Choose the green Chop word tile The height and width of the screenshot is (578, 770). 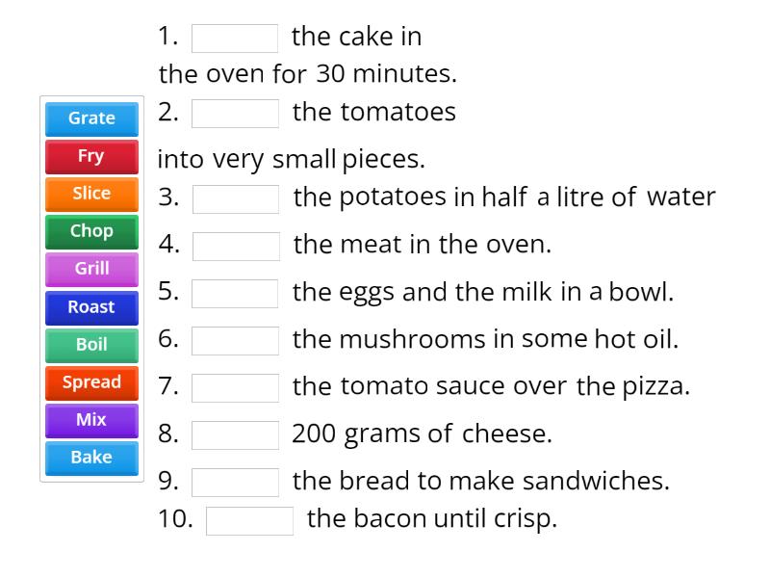91,231
